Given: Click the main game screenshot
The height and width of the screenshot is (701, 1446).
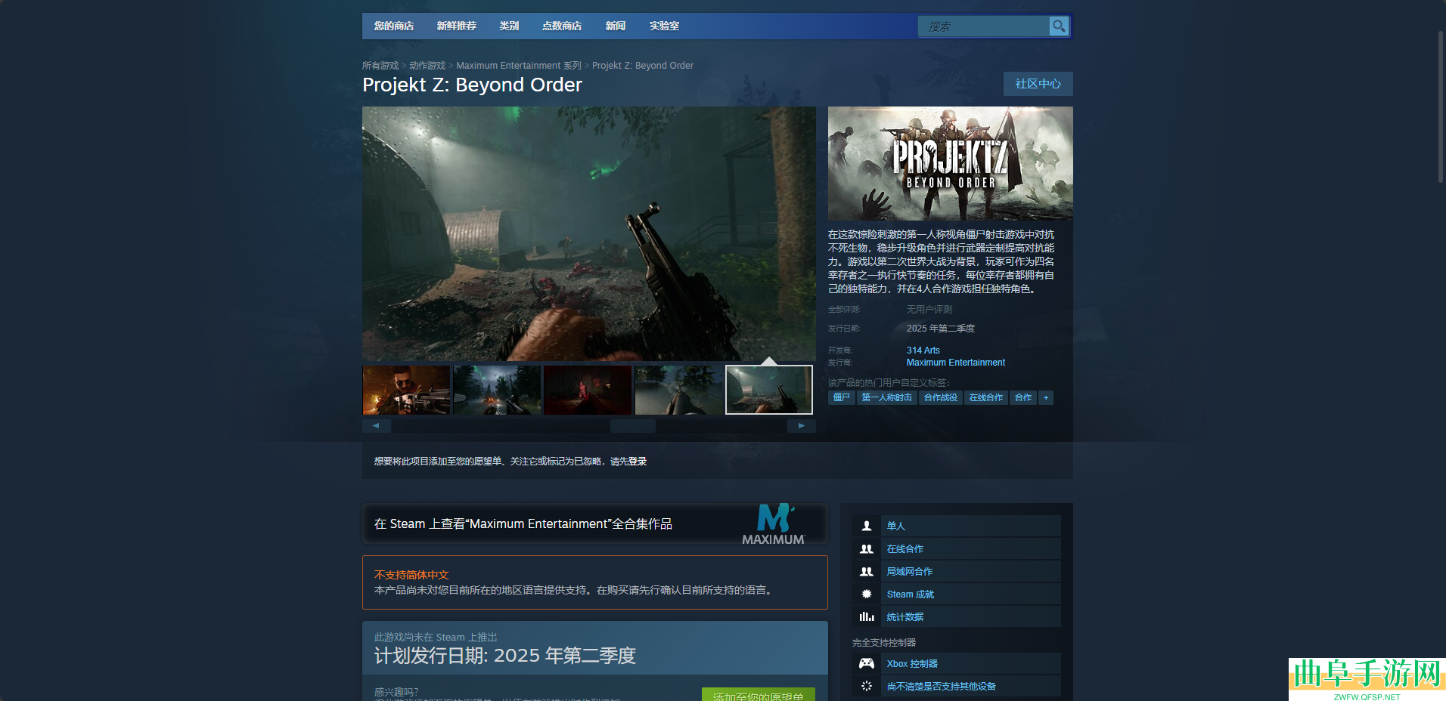Looking at the screenshot, I should coord(589,233).
